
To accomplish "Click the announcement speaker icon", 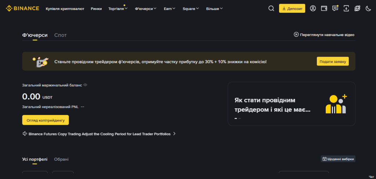I will point(25,134).
